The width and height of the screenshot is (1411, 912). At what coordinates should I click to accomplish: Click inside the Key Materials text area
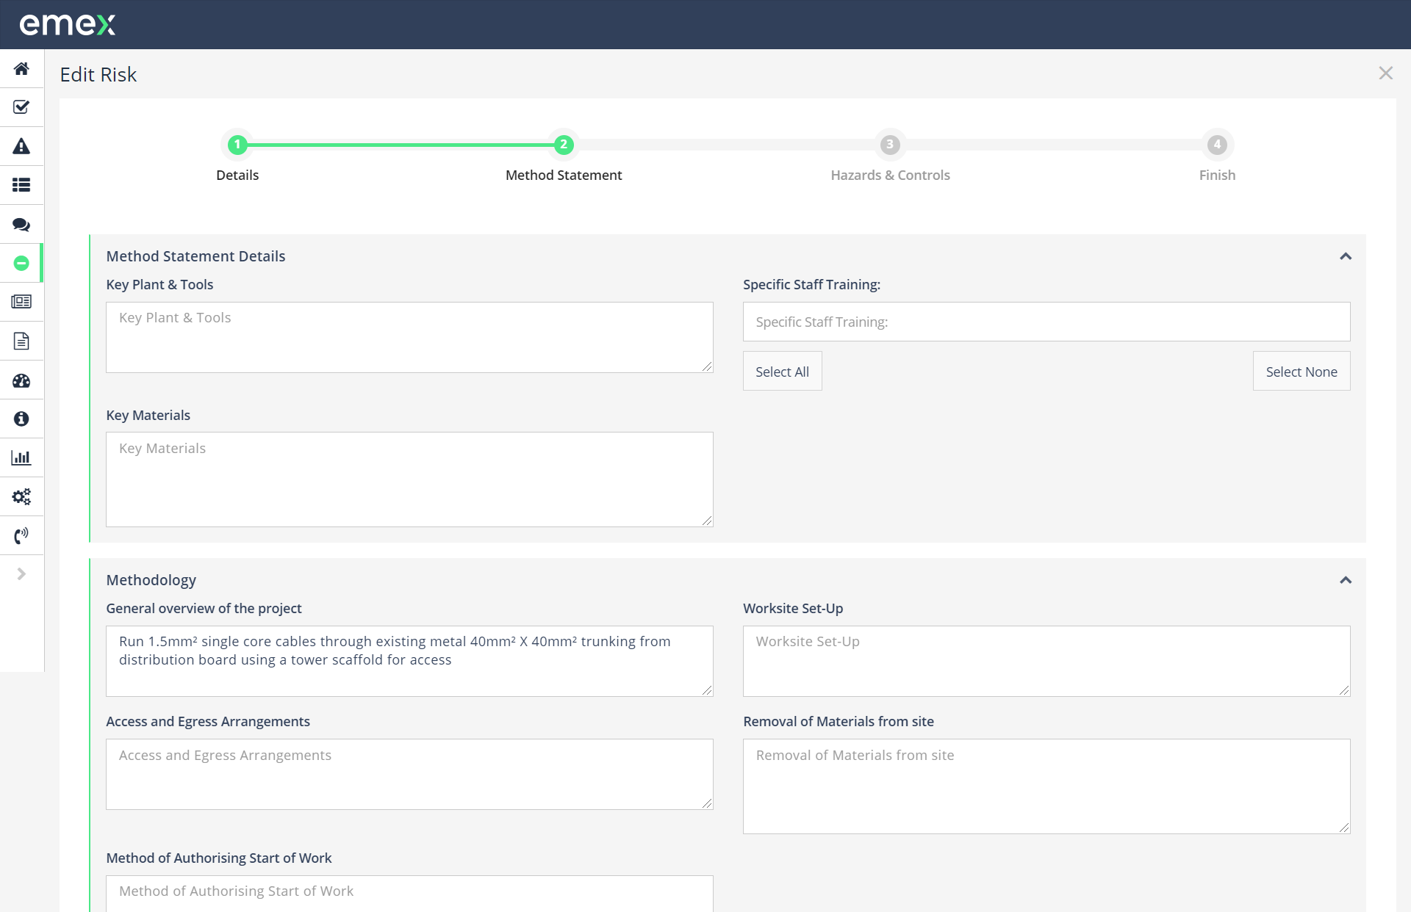click(x=409, y=479)
